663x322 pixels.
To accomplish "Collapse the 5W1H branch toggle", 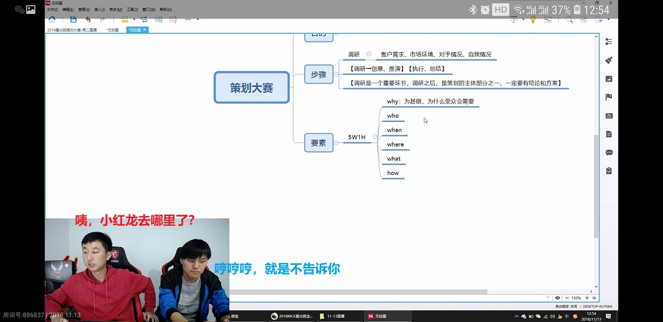I will tap(375, 137).
